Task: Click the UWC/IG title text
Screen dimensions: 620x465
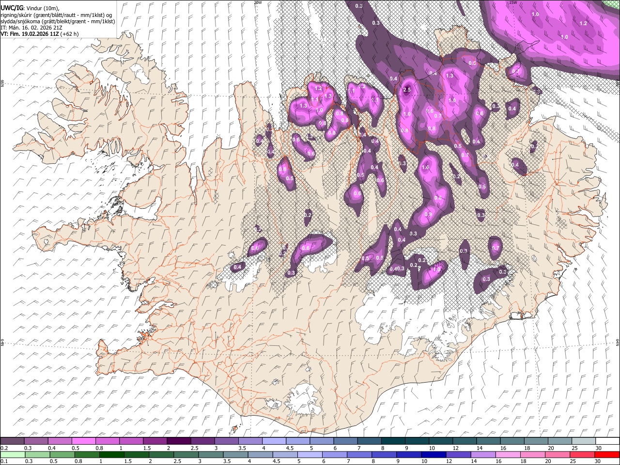Action: 11,8
